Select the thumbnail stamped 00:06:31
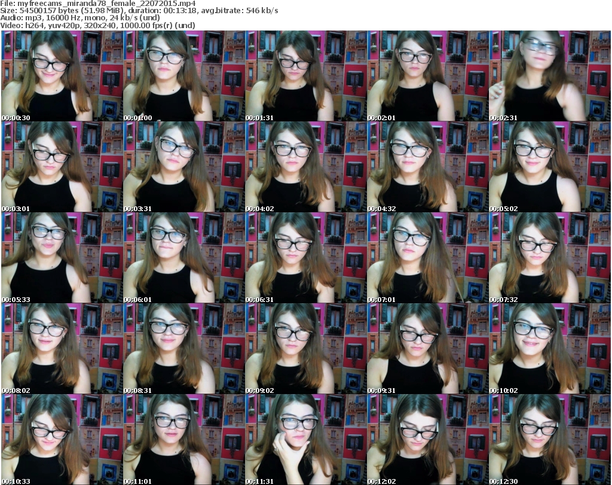Viewport: 612px width, 485px height. click(305, 258)
